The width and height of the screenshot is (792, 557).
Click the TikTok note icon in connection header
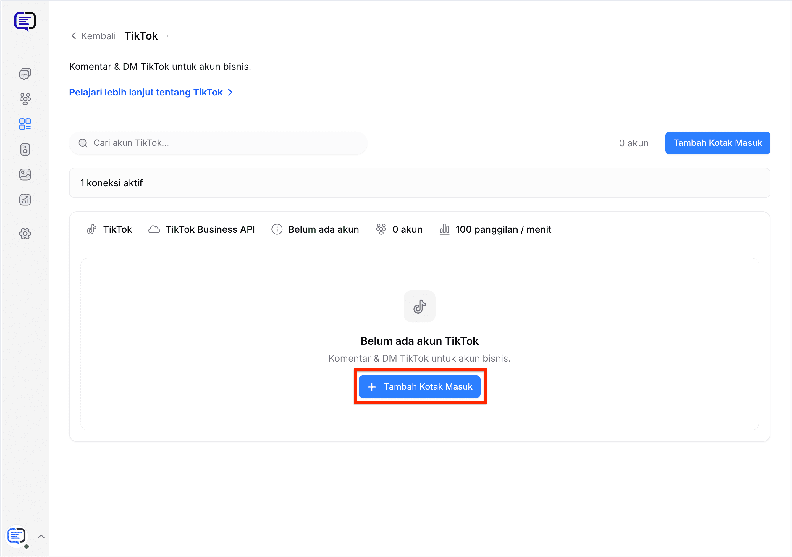(x=92, y=229)
